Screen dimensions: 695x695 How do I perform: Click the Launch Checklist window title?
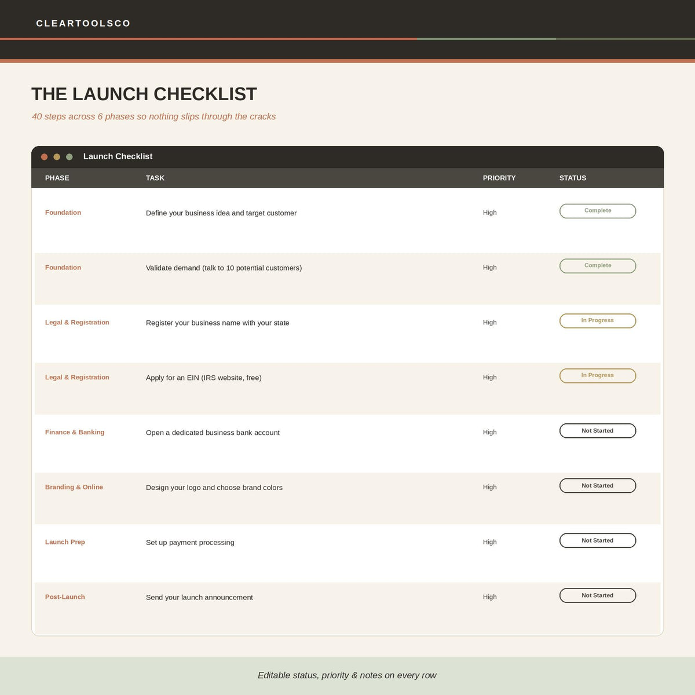tap(118, 156)
